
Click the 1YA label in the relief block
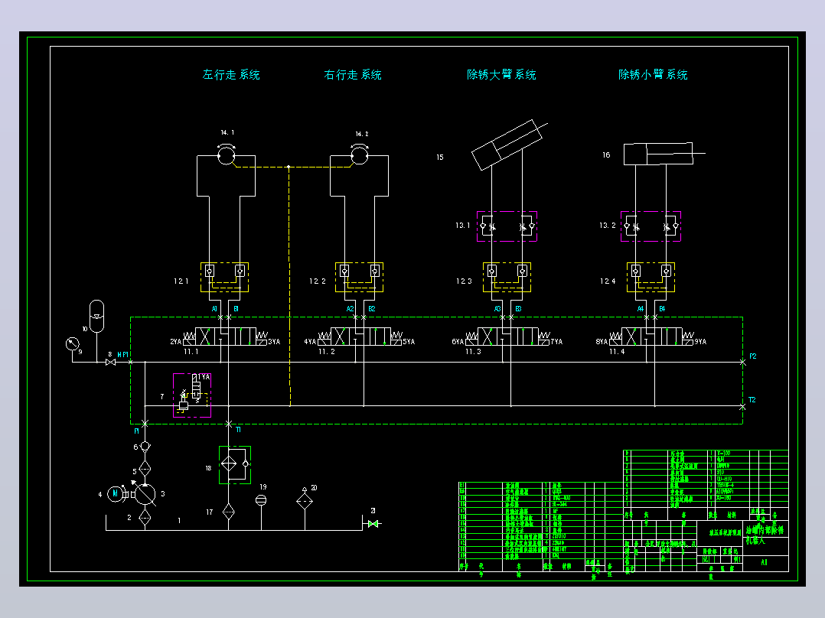click(204, 377)
